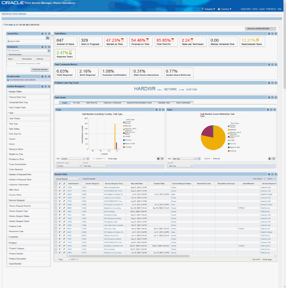Maximize the Guided Navigation panel
Viewport: 286px width, 288px height.
(x=46, y=86)
